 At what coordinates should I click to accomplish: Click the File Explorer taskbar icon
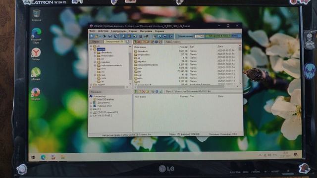coord(63,157)
